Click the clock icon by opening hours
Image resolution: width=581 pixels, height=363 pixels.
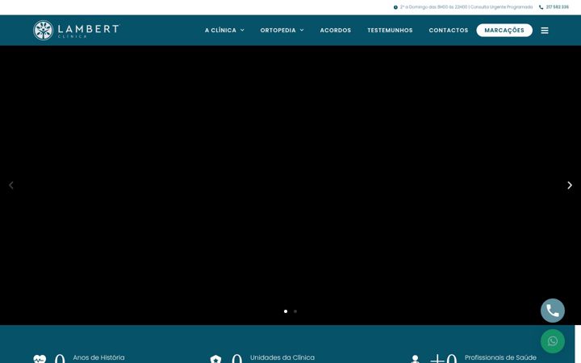point(395,7)
